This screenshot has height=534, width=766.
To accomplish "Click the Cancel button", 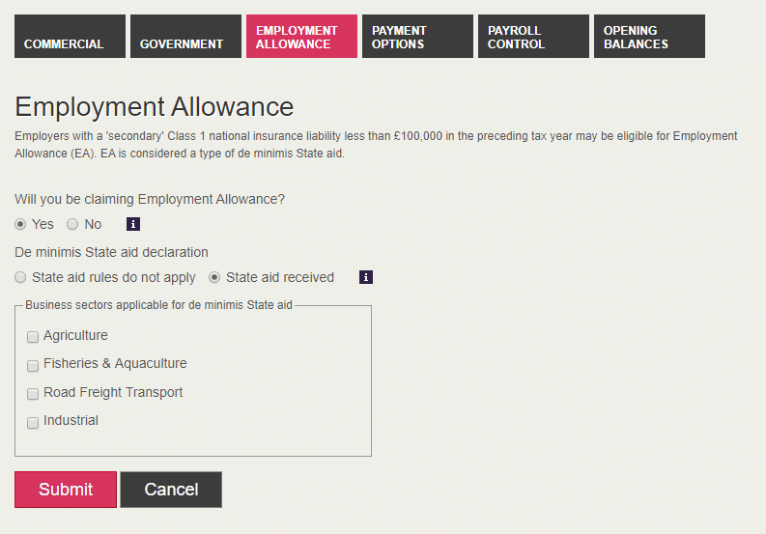I will coord(171,490).
